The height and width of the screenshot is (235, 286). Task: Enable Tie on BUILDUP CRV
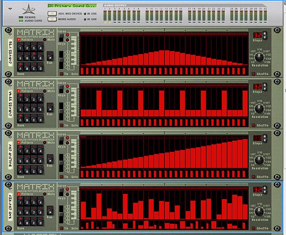[61, 177]
